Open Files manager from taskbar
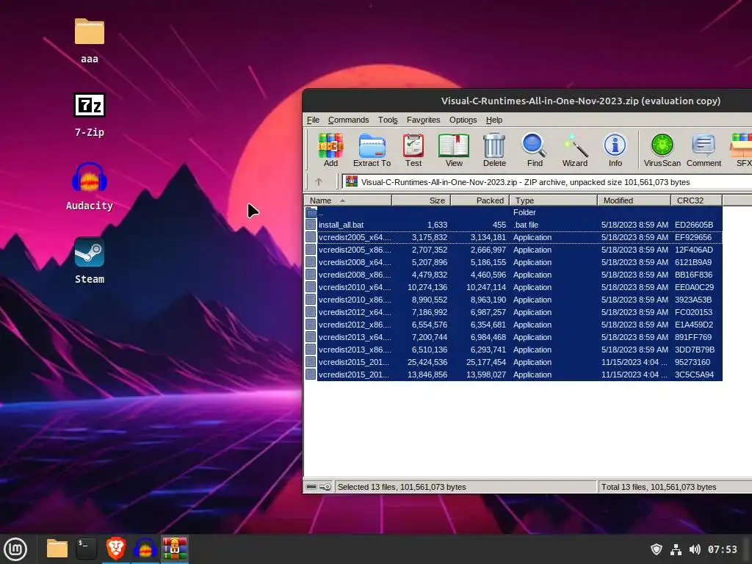Screen dimensions: 752x564 click(57, 549)
